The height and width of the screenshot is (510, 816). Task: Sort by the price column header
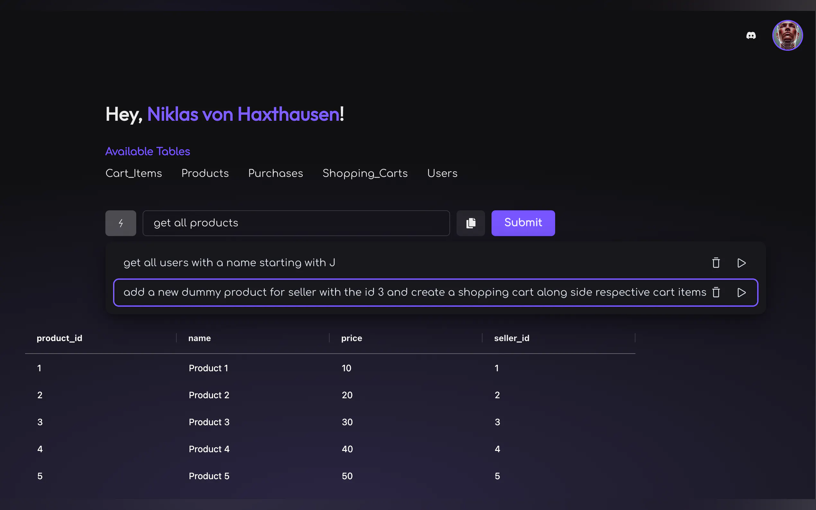click(x=351, y=338)
